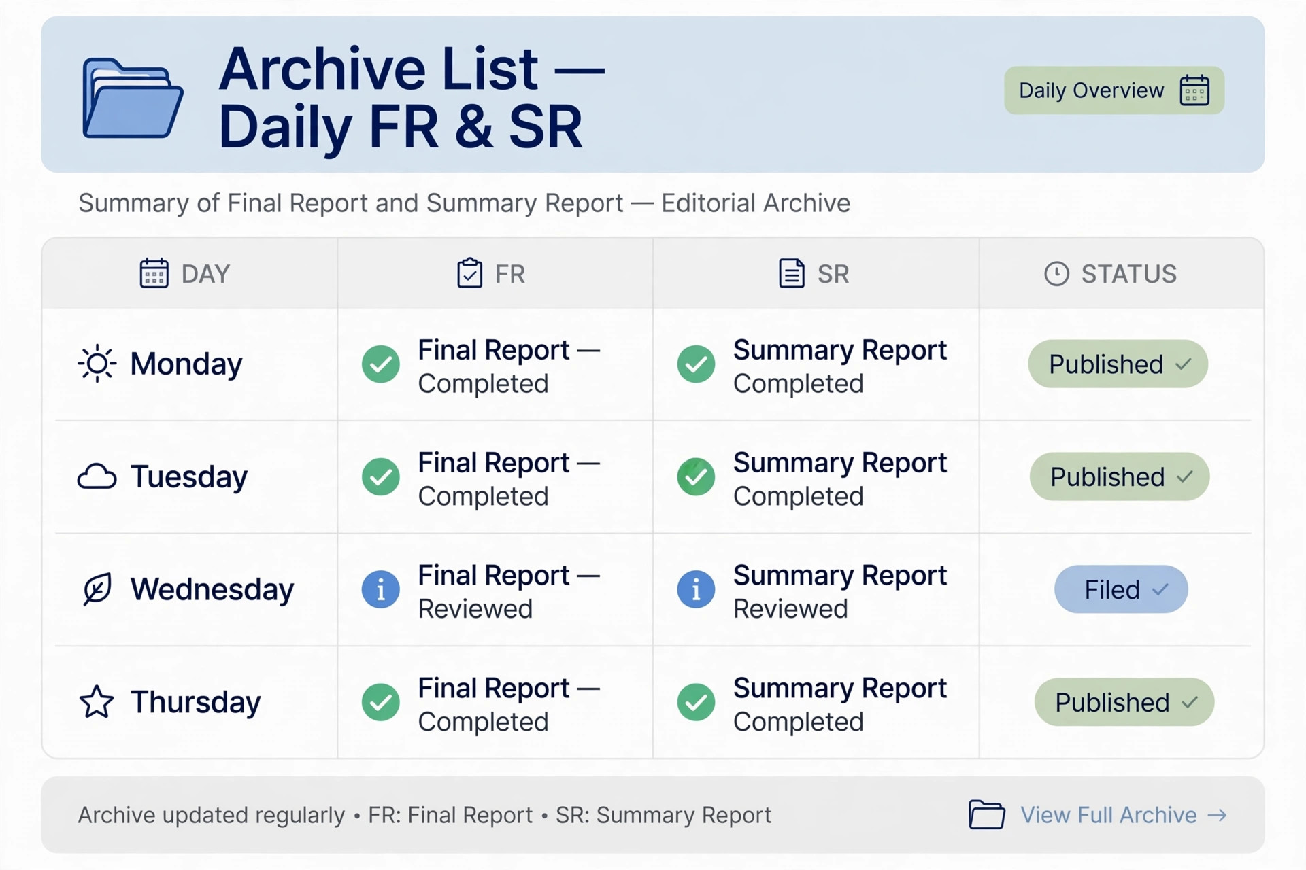The image size is (1306, 870).
Task: Click Tuesday's Published status badge
Action: tap(1120, 476)
